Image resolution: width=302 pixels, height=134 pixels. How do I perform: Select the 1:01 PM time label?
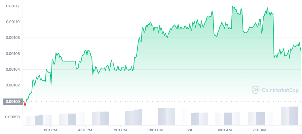coord(50,130)
